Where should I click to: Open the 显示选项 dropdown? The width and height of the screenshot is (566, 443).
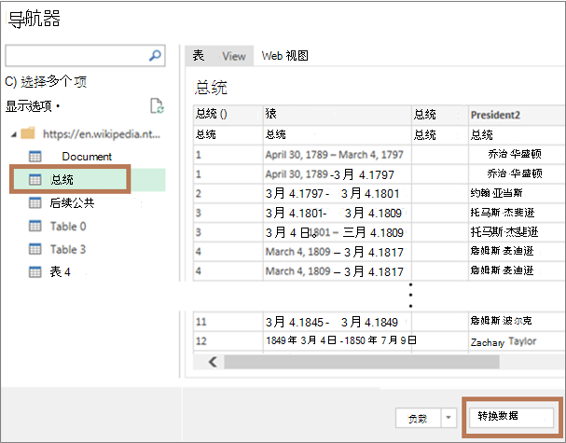[x=33, y=106]
